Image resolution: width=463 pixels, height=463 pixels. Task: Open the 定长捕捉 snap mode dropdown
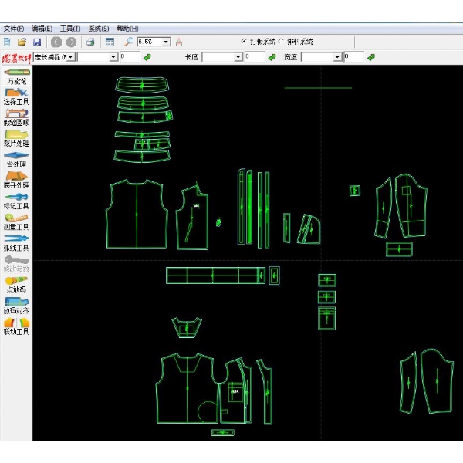pos(71,57)
